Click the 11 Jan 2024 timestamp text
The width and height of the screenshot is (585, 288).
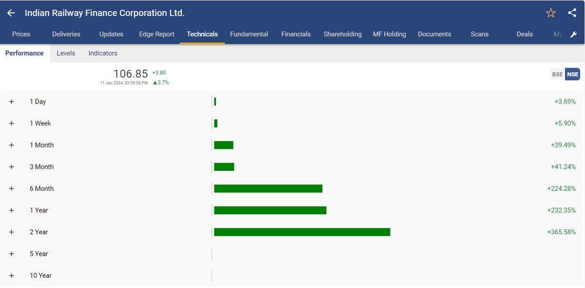123,83
